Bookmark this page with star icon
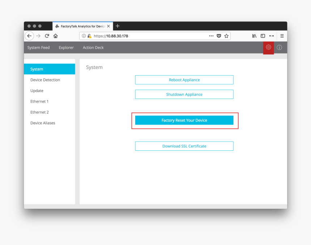 click(226, 36)
